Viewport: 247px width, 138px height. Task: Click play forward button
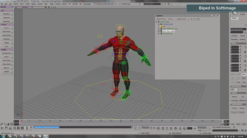tap(171, 128)
